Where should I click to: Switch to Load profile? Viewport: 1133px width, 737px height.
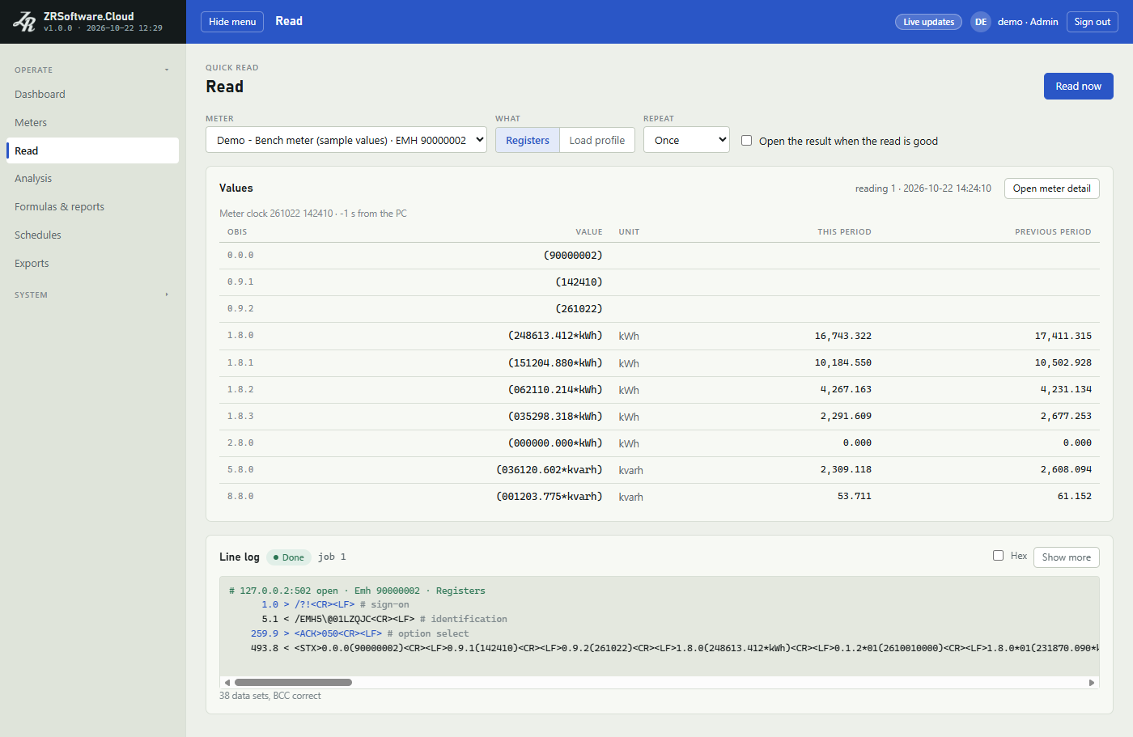pos(597,140)
